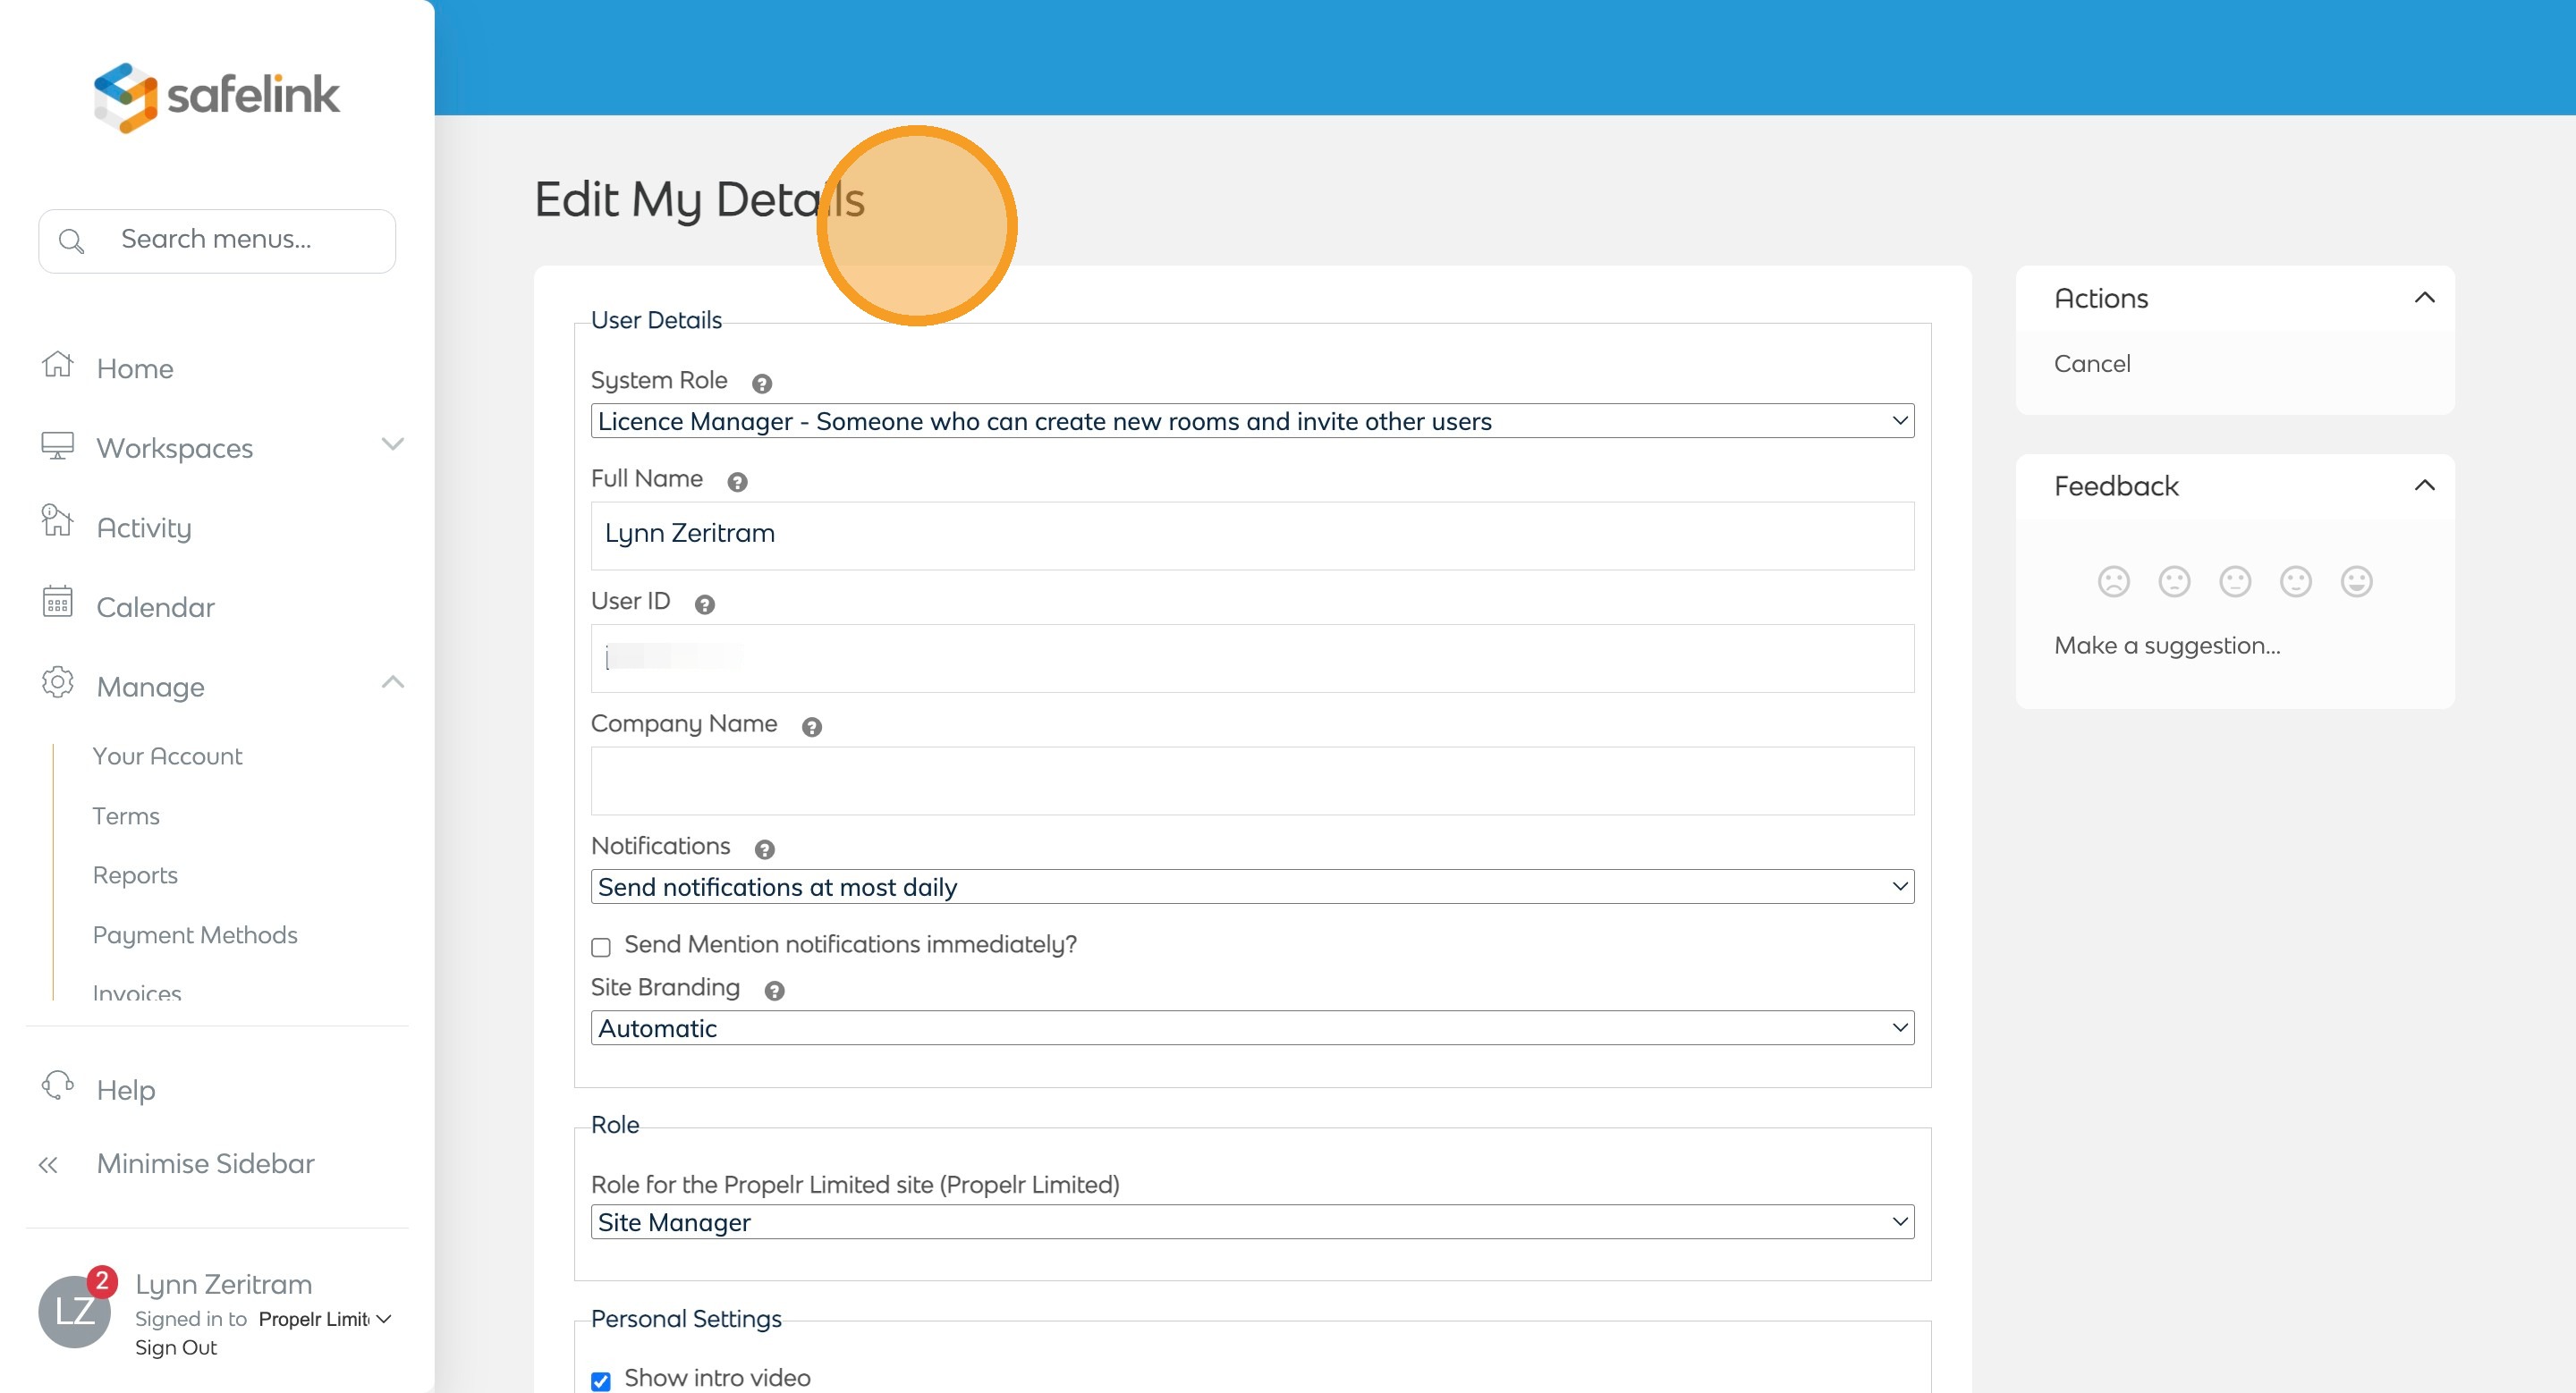Click the System Role help icon
2576x1393 pixels.
[x=761, y=384]
